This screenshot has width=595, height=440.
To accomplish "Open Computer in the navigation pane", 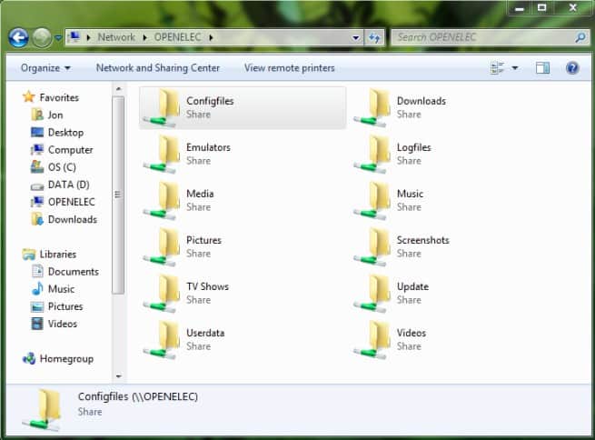I will [70, 150].
